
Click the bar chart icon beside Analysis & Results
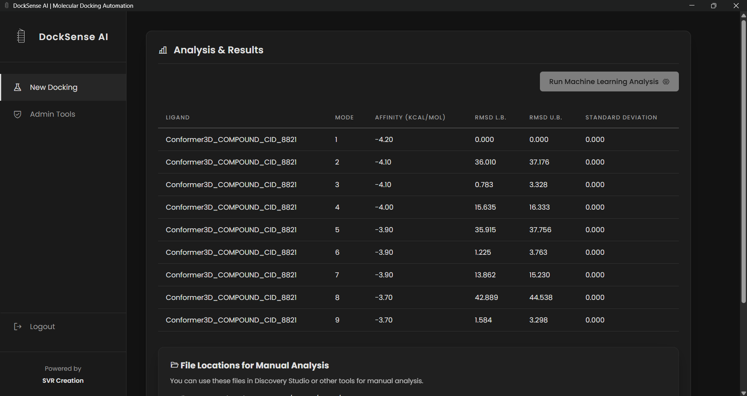click(x=163, y=50)
